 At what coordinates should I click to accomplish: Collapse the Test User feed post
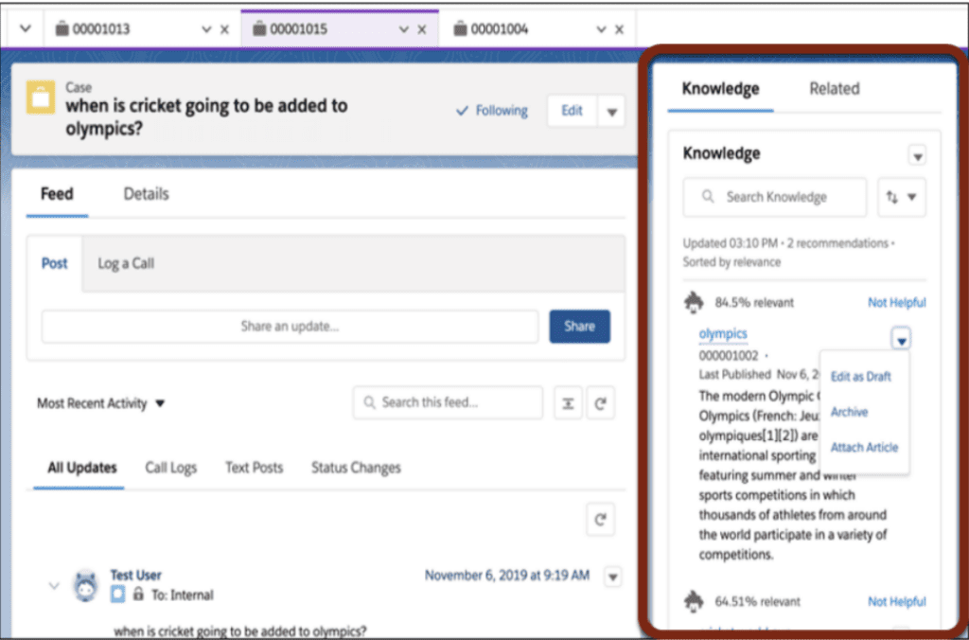tap(53, 585)
